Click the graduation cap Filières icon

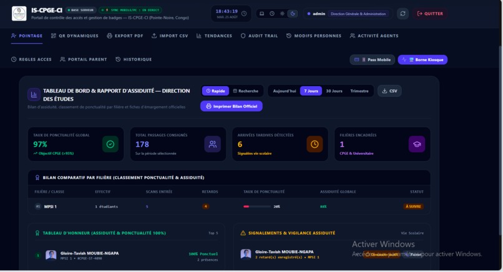417,144
